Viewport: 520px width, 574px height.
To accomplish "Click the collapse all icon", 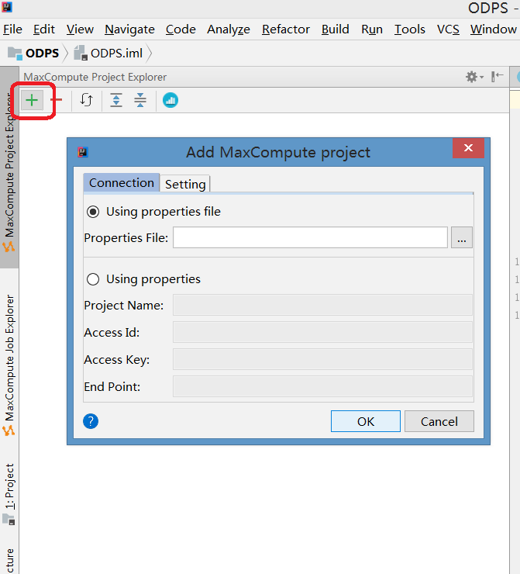I will [x=140, y=100].
